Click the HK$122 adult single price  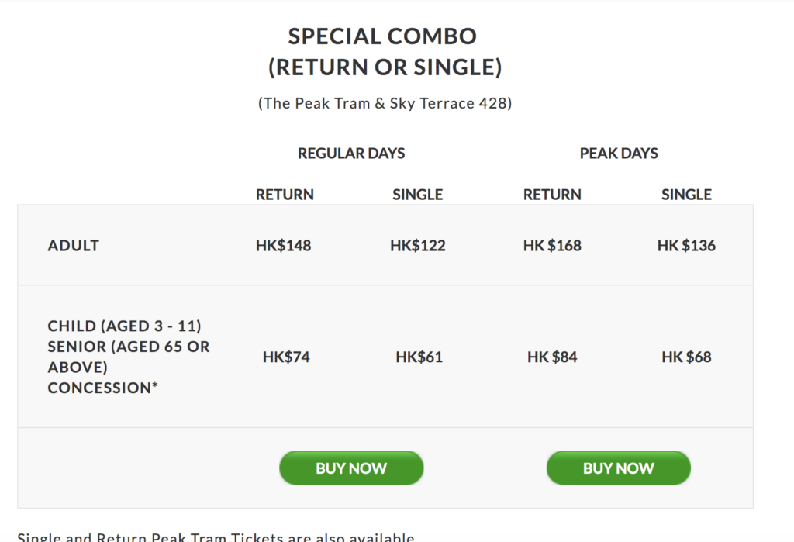(x=418, y=246)
